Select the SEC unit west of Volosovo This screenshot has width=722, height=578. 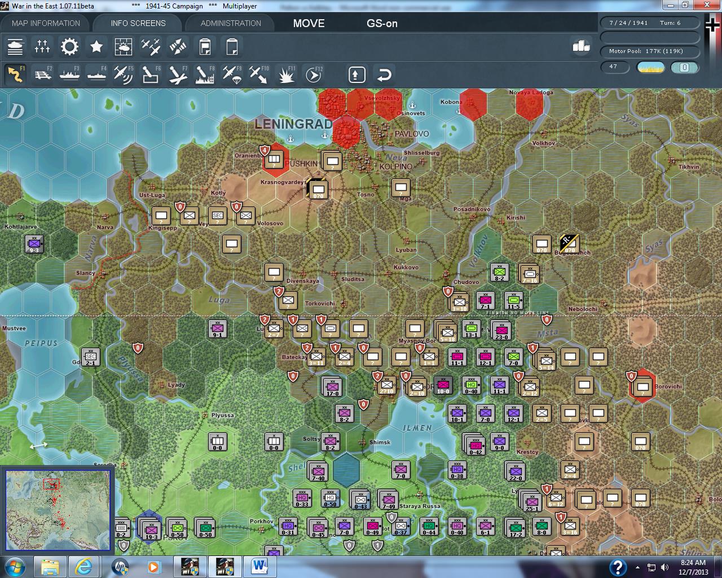click(x=218, y=216)
